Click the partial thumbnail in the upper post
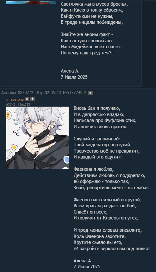Screen dimensions: 156x272 coord(31,2)
